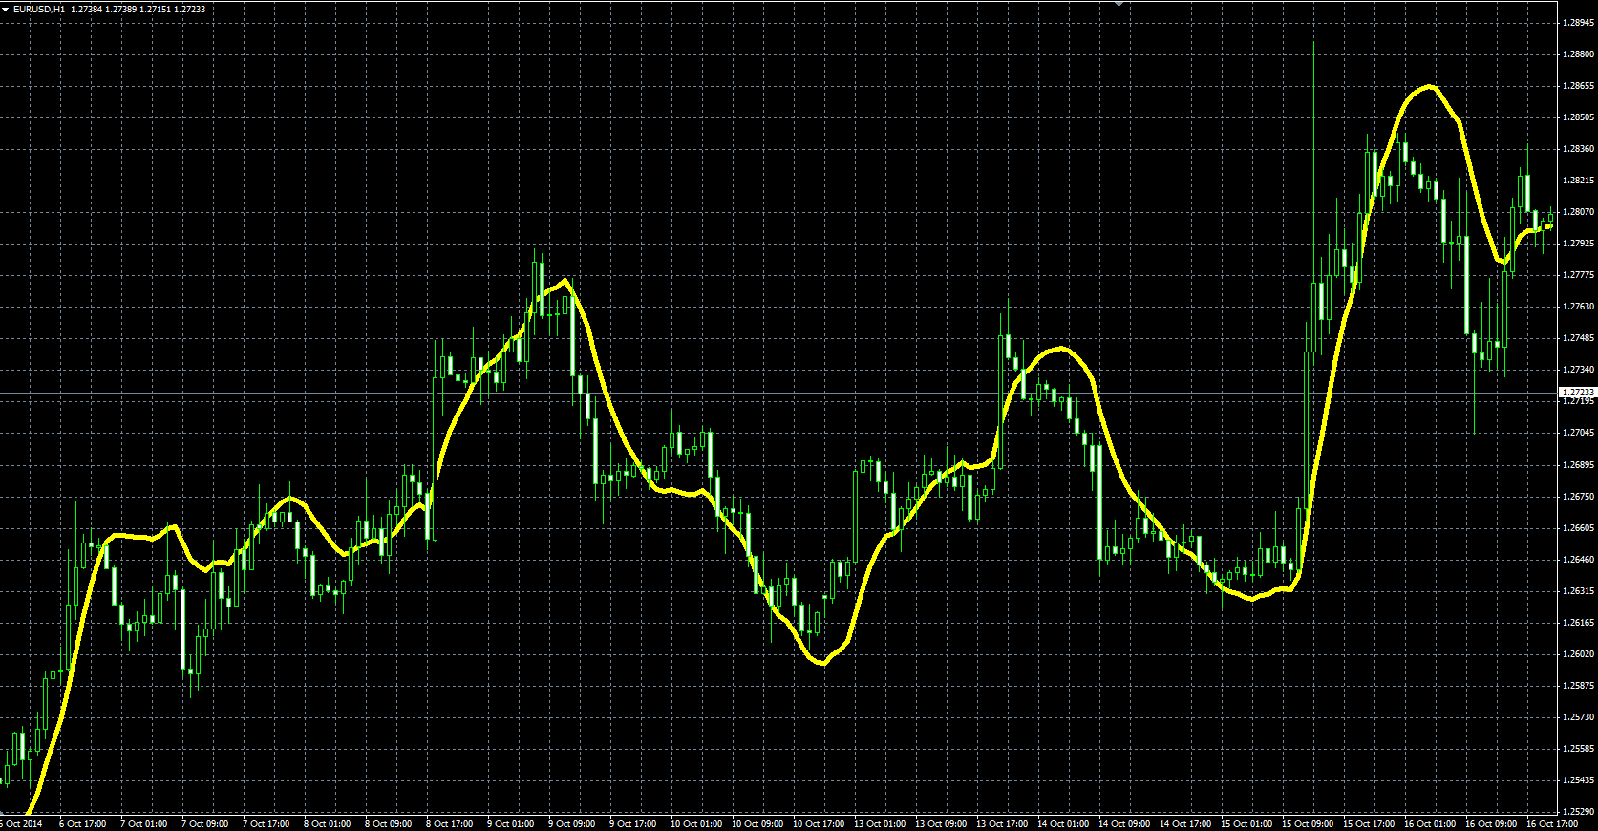Click price axis value 1.25730
The image size is (1598, 831).
[x=1578, y=717]
